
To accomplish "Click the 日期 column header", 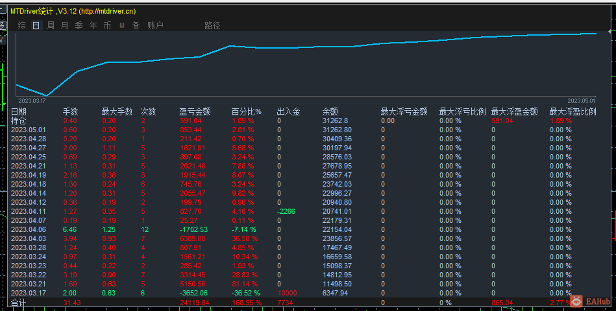I will (x=19, y=112).
